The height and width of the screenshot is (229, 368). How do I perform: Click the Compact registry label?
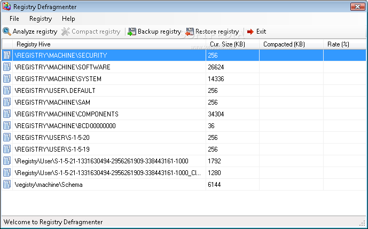96,31
